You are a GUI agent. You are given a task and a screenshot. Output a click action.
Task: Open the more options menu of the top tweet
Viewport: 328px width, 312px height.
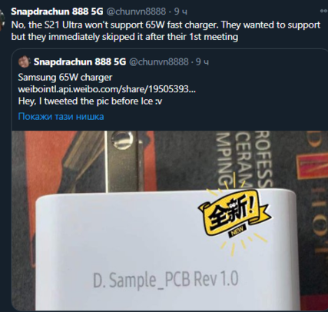[324, 11]
